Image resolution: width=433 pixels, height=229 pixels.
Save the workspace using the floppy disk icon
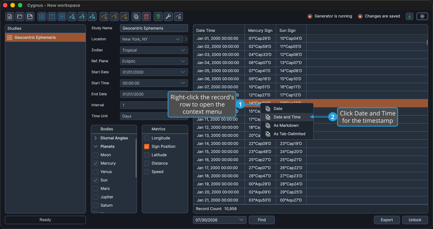tap(30, 16)
